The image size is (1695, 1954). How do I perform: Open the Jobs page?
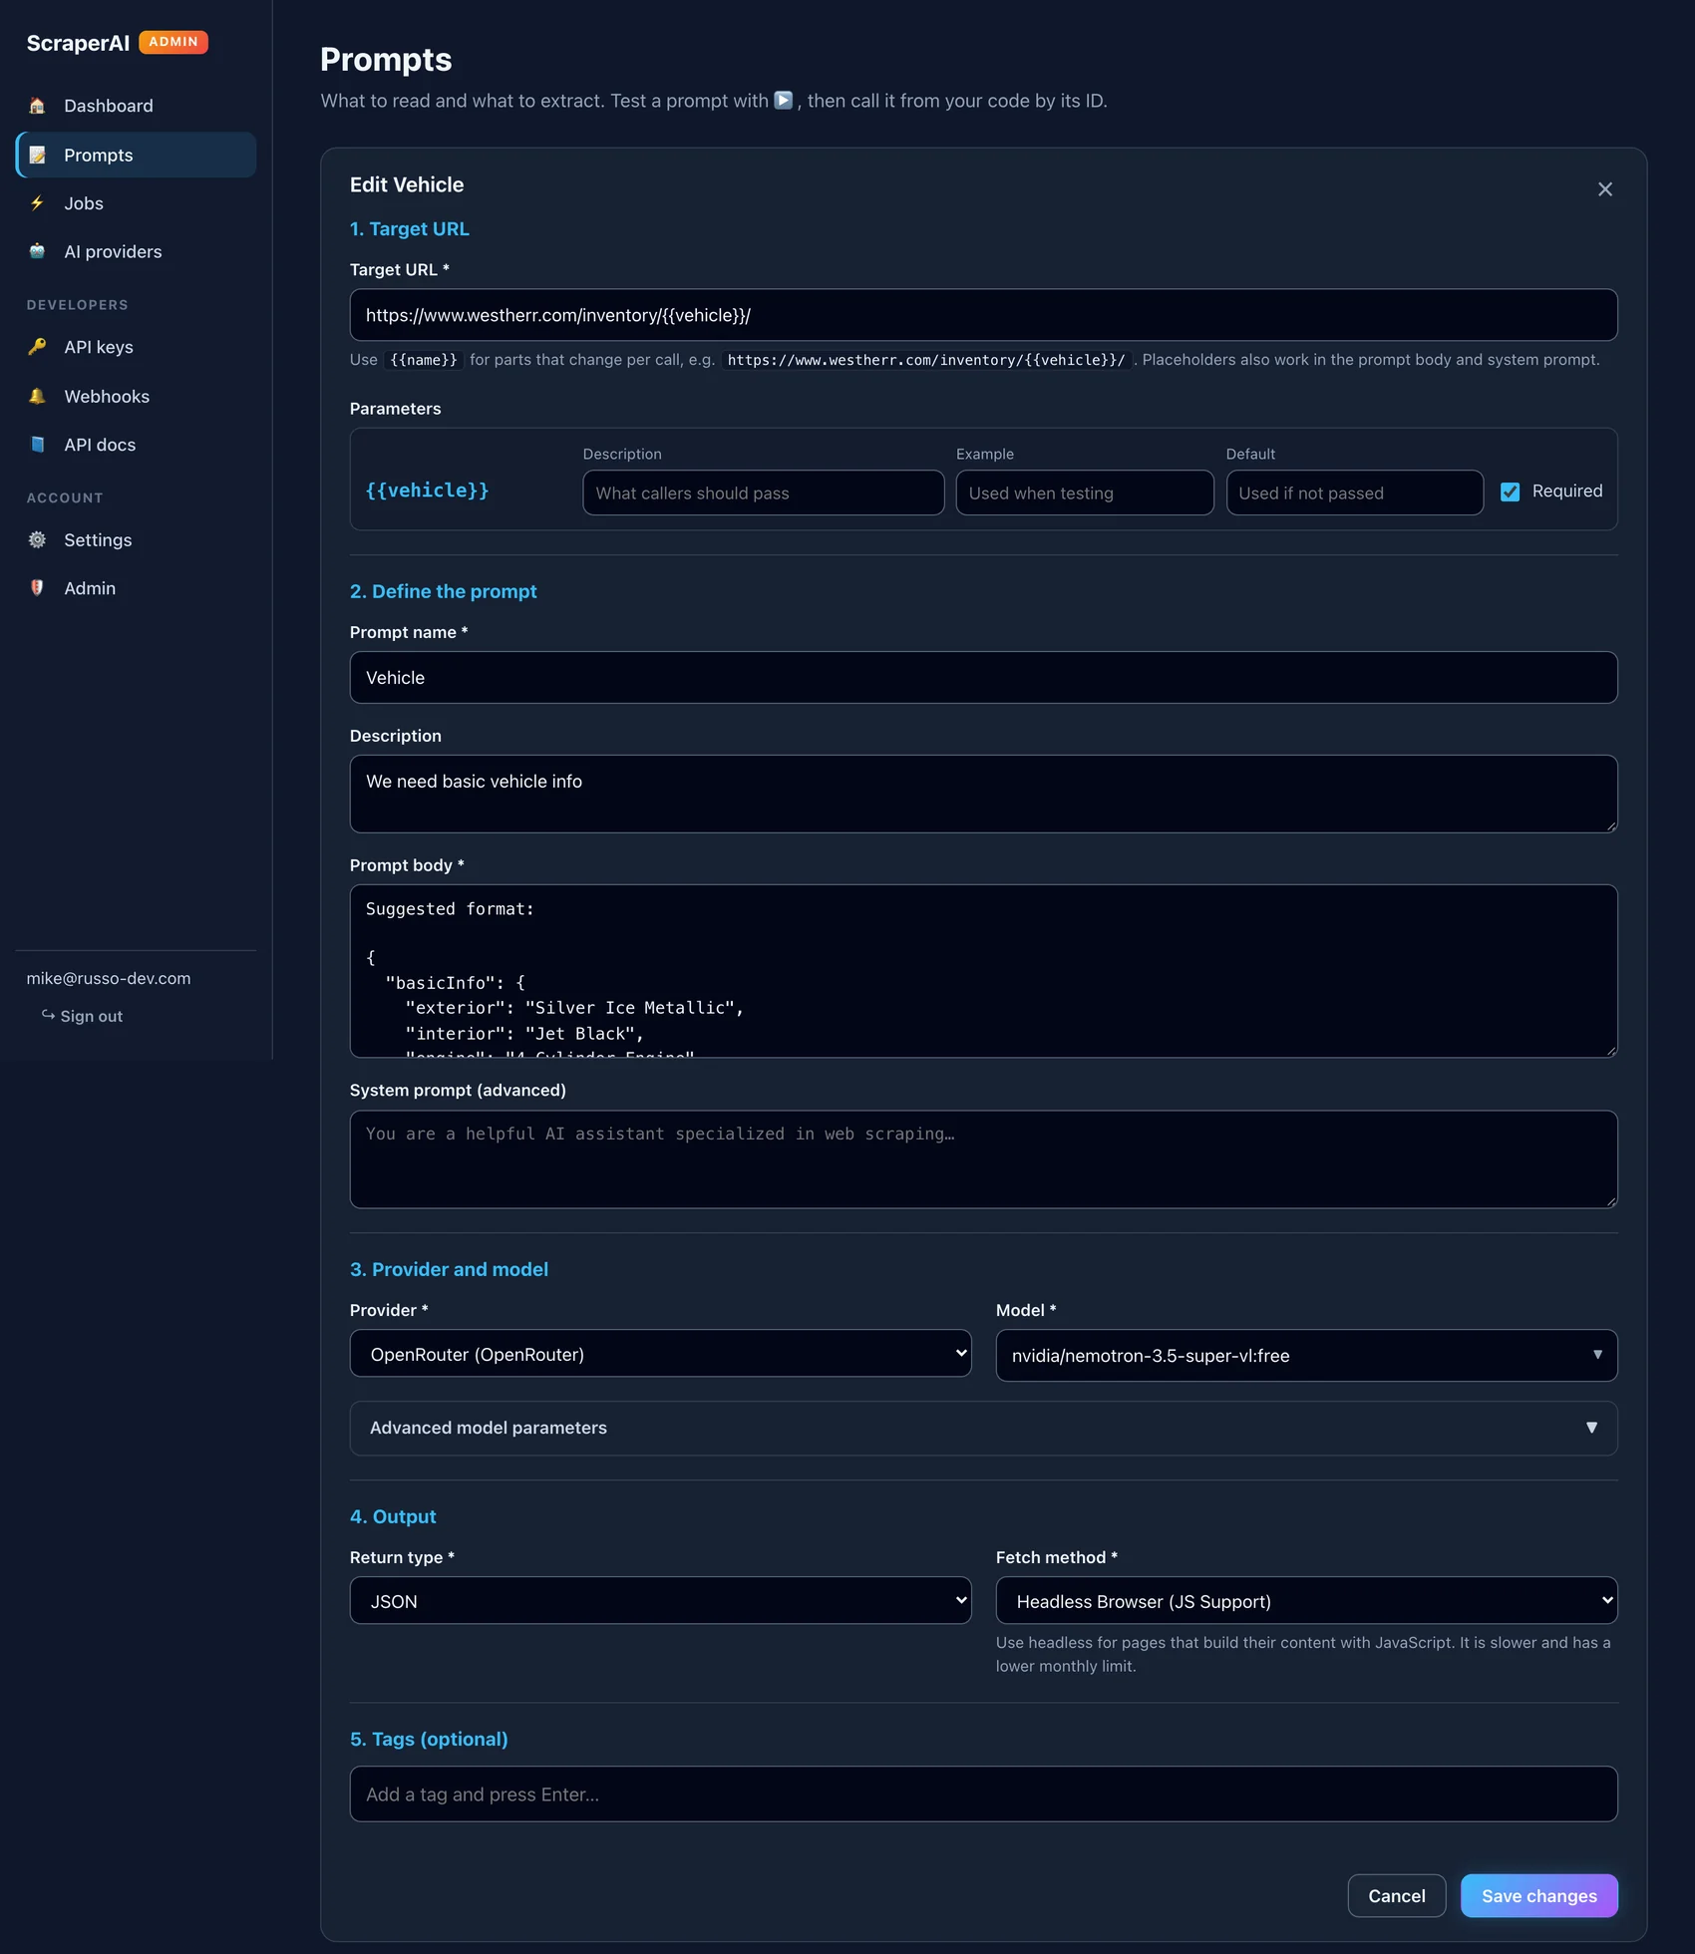[136, 203]
